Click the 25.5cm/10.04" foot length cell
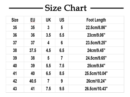The width and height of the screenshot is (130, 97). pyautogui.click(x=96, y=73)
